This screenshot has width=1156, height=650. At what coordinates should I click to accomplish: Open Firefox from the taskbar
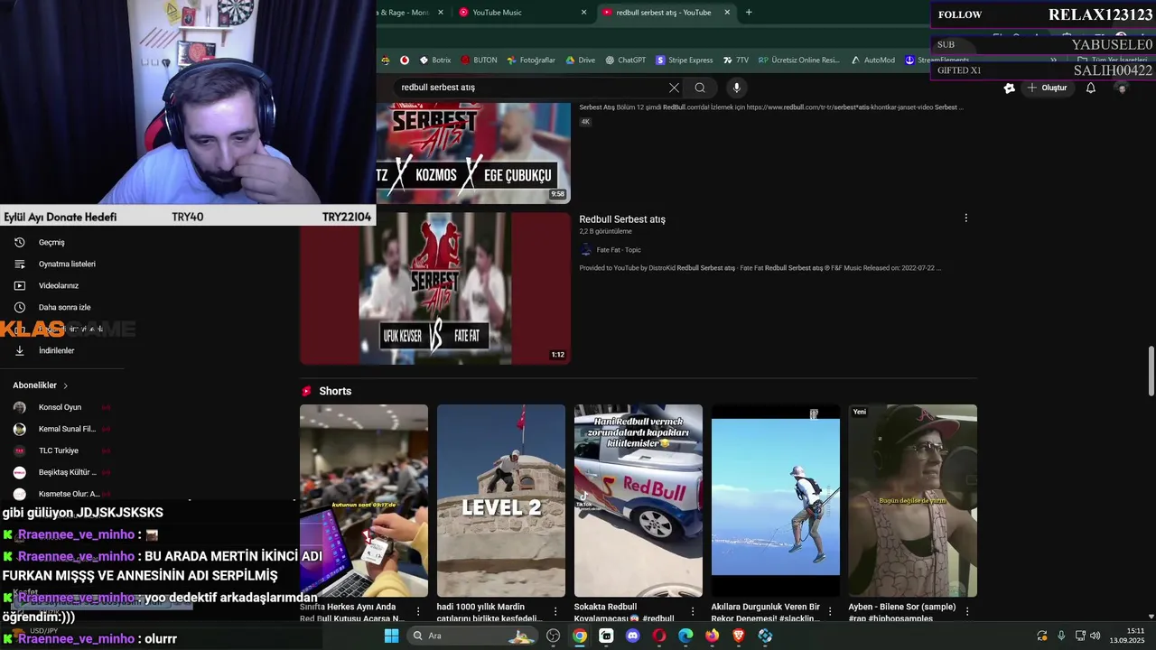pos(713,636)
